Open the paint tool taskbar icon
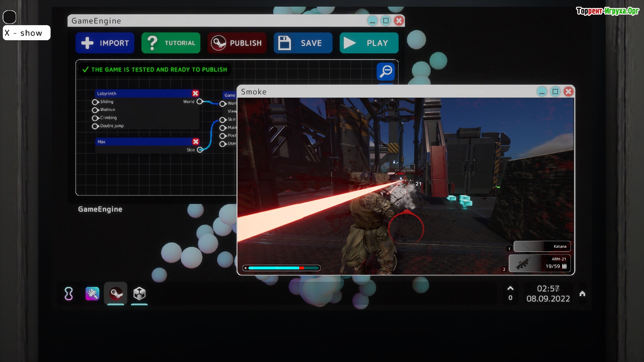The width and height of the screenshot is (644, 362). [x=92, y=294]
